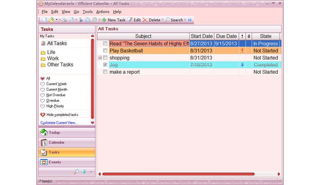Click the Search magnifier toolbar icon
Image resolution: width=320 pixels, height=185 pixels.
pos(167,20)
